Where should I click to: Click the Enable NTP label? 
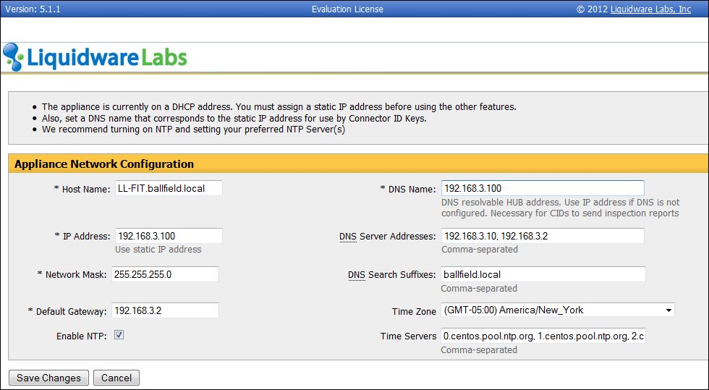click(x=81, y=336)
